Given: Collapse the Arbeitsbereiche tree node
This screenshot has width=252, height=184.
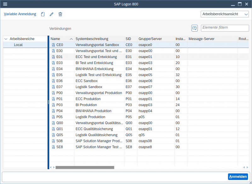Looking at the screenshot, I should tap(6, 39).
